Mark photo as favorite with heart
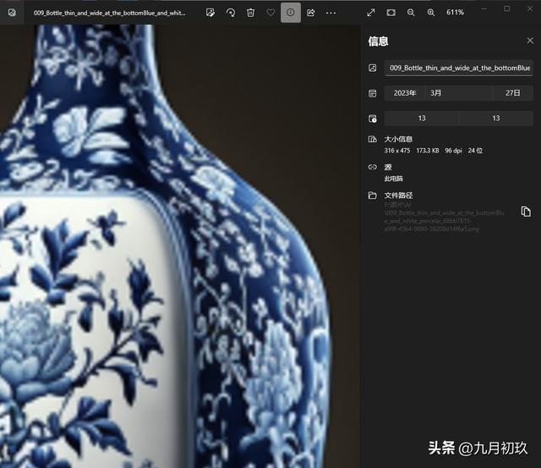The image size is (541, 468). [270, 13]
